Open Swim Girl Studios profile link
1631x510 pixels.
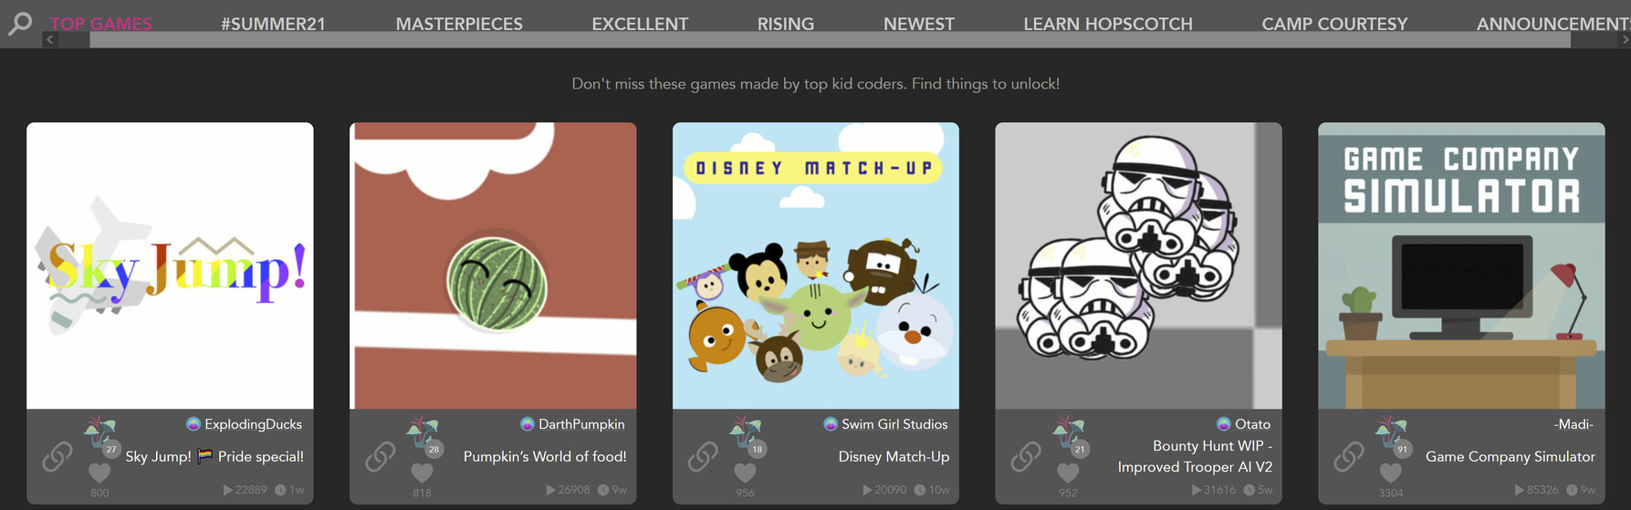click(894, 424)
